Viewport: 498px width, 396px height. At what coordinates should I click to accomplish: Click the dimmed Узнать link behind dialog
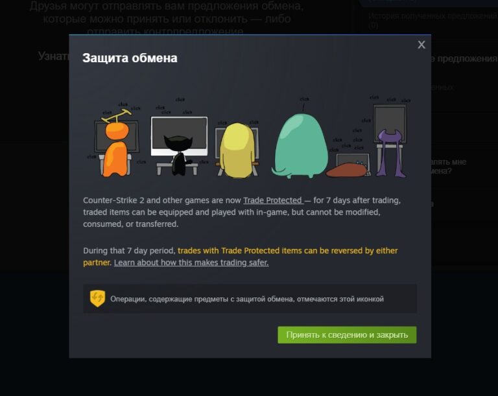(53, 56)
